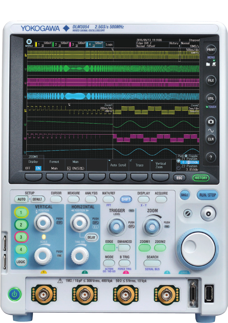
Task: Click the ESC button
Action: (179, 178)
